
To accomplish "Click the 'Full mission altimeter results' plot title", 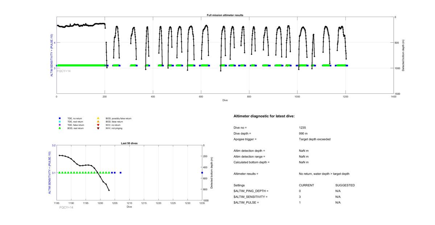I will point(225,15).
